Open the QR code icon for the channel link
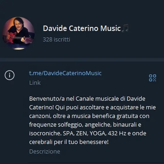The image size is (164, 164). [153, 78]
